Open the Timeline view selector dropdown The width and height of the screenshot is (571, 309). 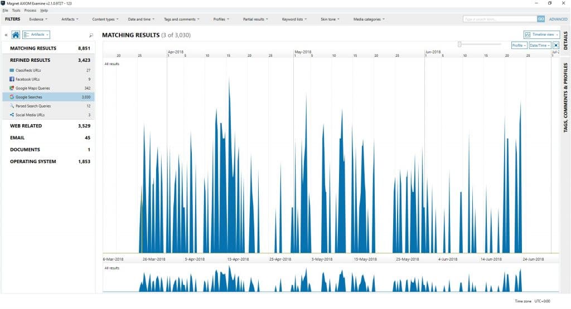[541, 35]
